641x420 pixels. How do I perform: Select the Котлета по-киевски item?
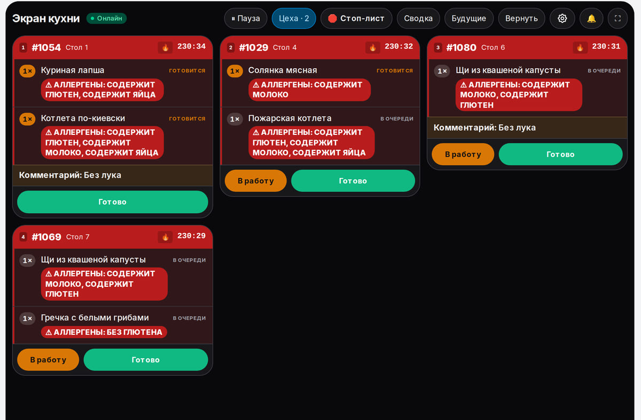click(x=113, y=136)
